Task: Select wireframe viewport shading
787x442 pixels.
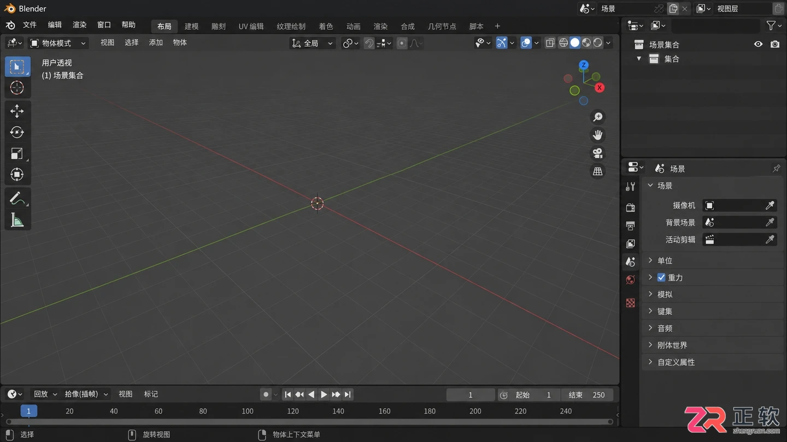Action: [563, 43]
